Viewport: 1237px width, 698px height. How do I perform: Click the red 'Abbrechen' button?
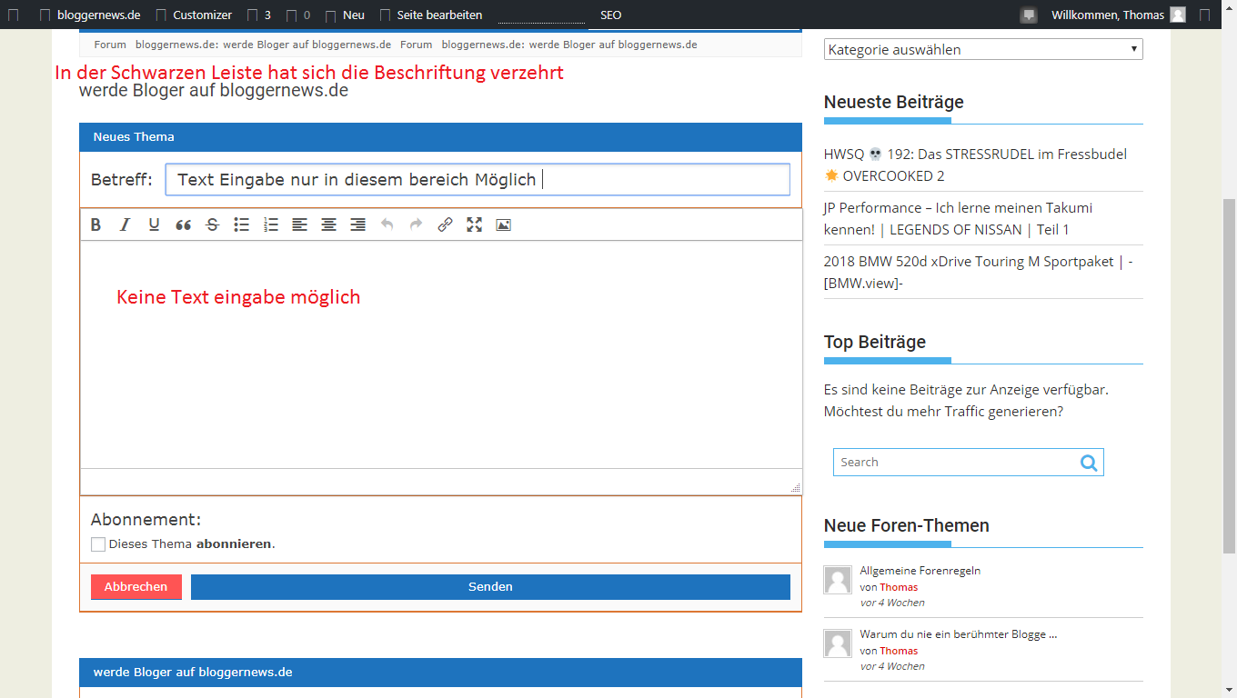tap(136, 587)
